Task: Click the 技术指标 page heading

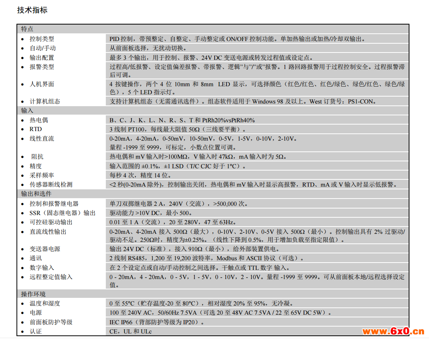Action: click(x=32, y=10)
